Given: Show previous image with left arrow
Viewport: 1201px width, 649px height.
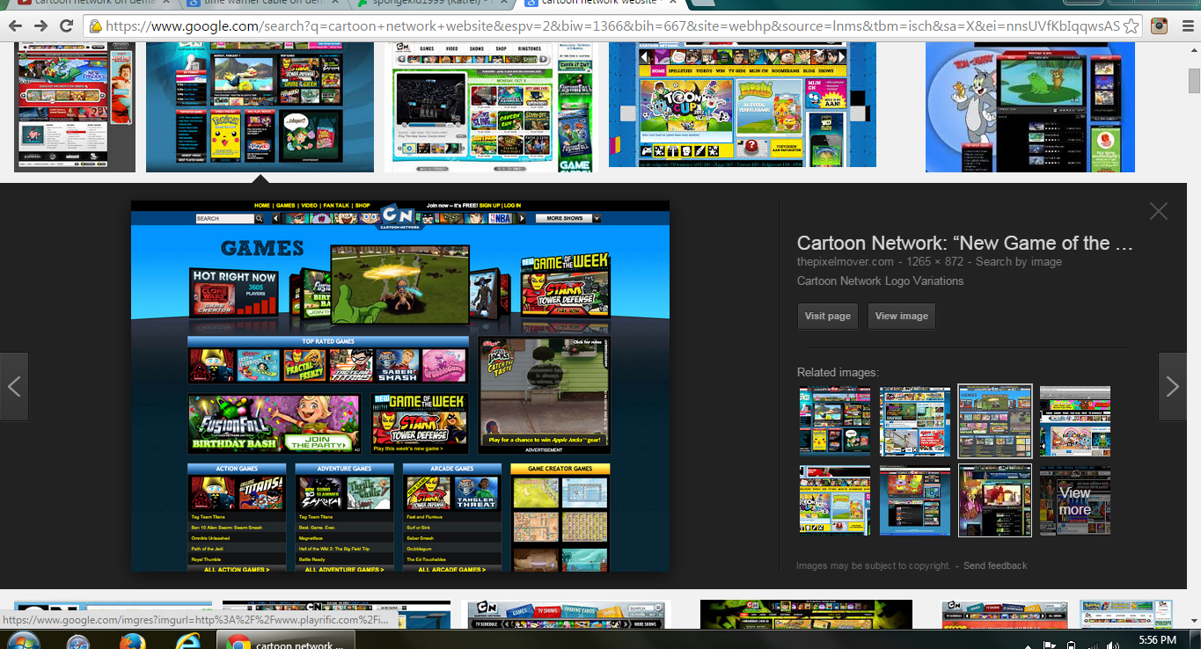Looking at the screenshot, I should pyautogui.click(x=14, y=386).
